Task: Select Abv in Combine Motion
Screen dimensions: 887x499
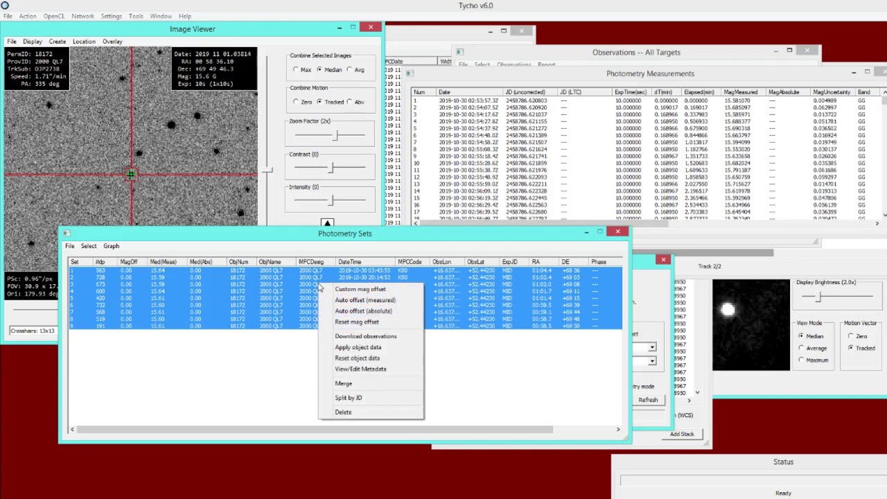Action: click(355, 102)
